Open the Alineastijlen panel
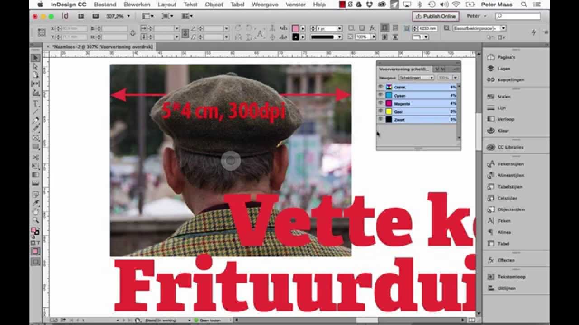This screenshot has width=579, height=325. click(x=505, y=176)
